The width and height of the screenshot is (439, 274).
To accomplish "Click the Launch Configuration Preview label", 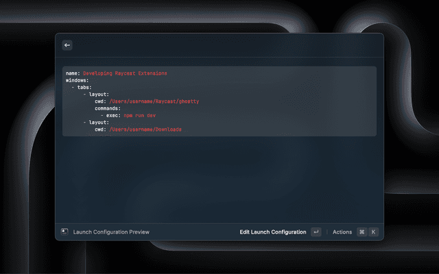I will pos(110,232).
